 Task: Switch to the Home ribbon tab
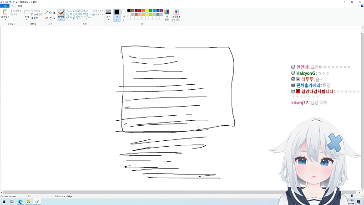pyautogui.click(x=13, y=6)
